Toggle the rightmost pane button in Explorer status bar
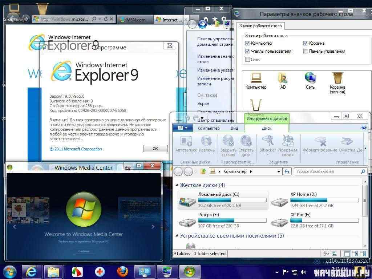This screenshot has width=372, height=279. [363, 254]
